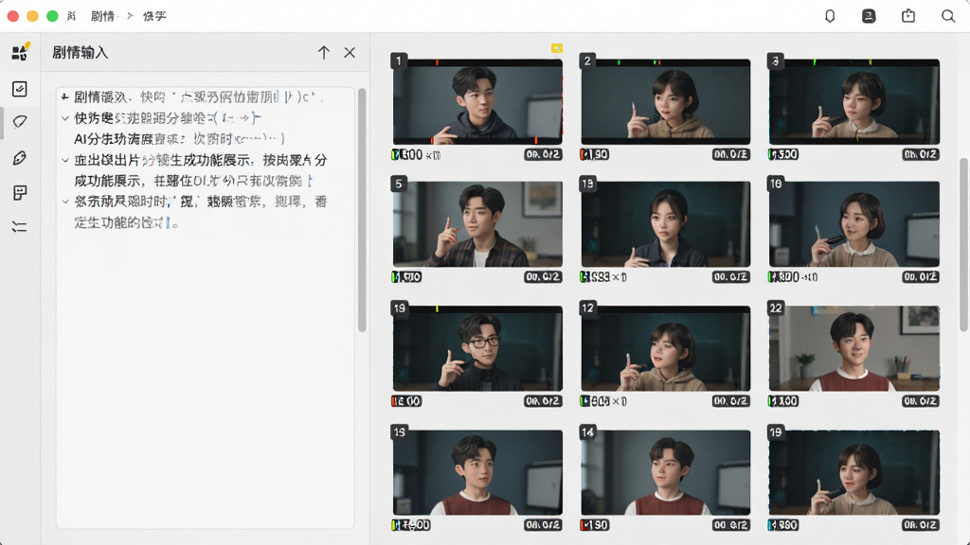Image resolution: width=970 pixels, height=545 pixels.
Task: Click the up arrow in 剧情输入 header
Action: [324, 53]
